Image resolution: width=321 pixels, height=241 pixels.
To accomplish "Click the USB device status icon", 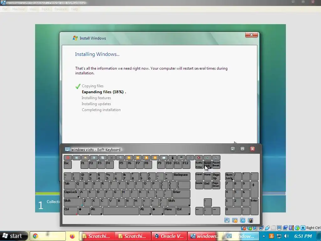I will [x=267, y=228].
